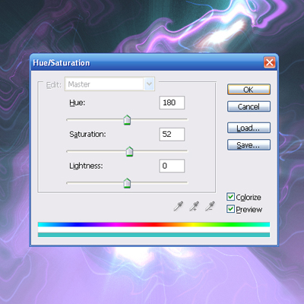This screenshot has height=304, width=304.
Task: Click the Lightness slider handle
Action: coord(127,183)
